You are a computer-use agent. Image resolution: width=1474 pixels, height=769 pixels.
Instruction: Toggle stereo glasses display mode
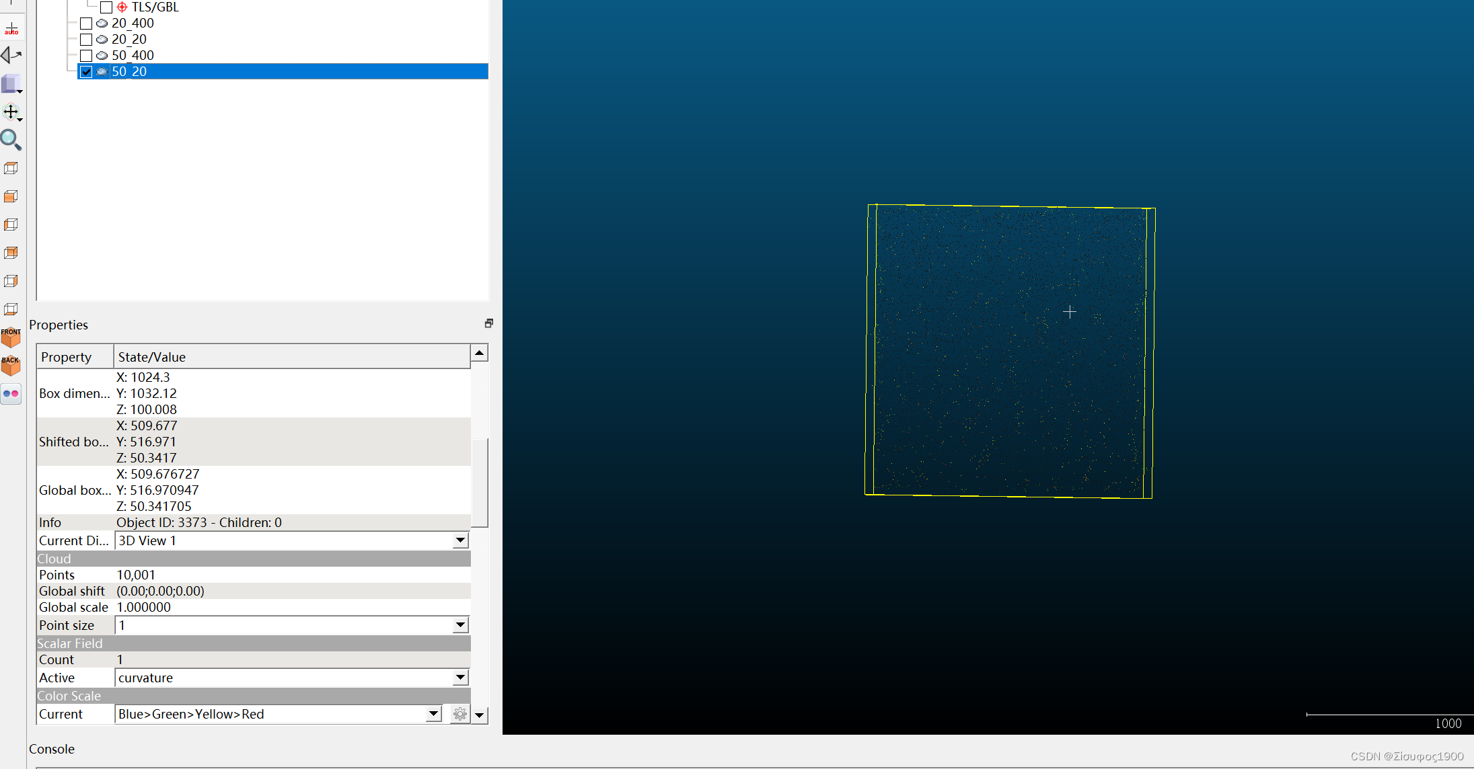(x=11, y=394)
